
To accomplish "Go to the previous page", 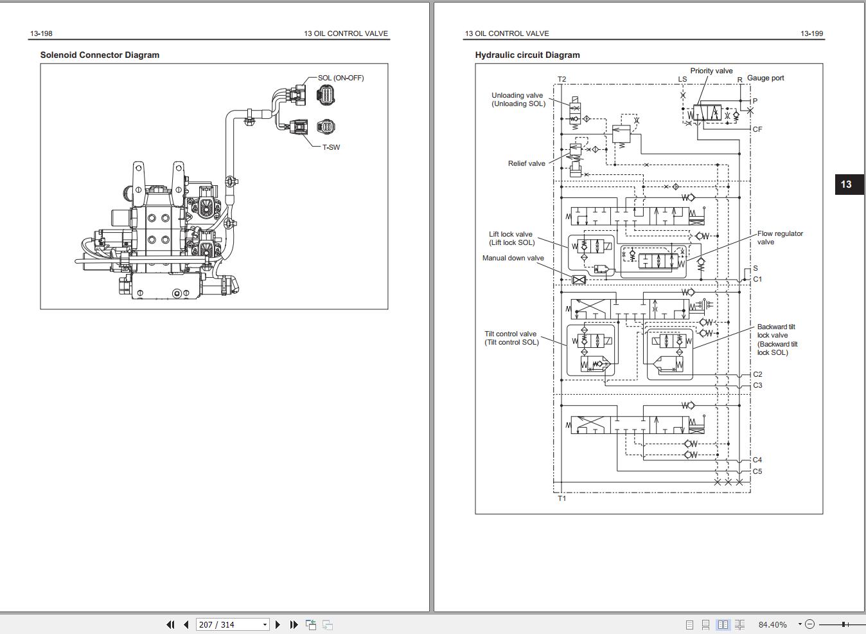I will tap(186, 624).
